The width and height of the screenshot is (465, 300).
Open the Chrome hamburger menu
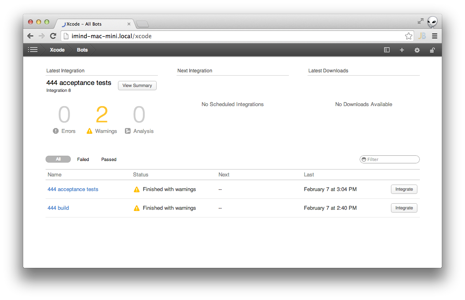(x=434, y=36)
